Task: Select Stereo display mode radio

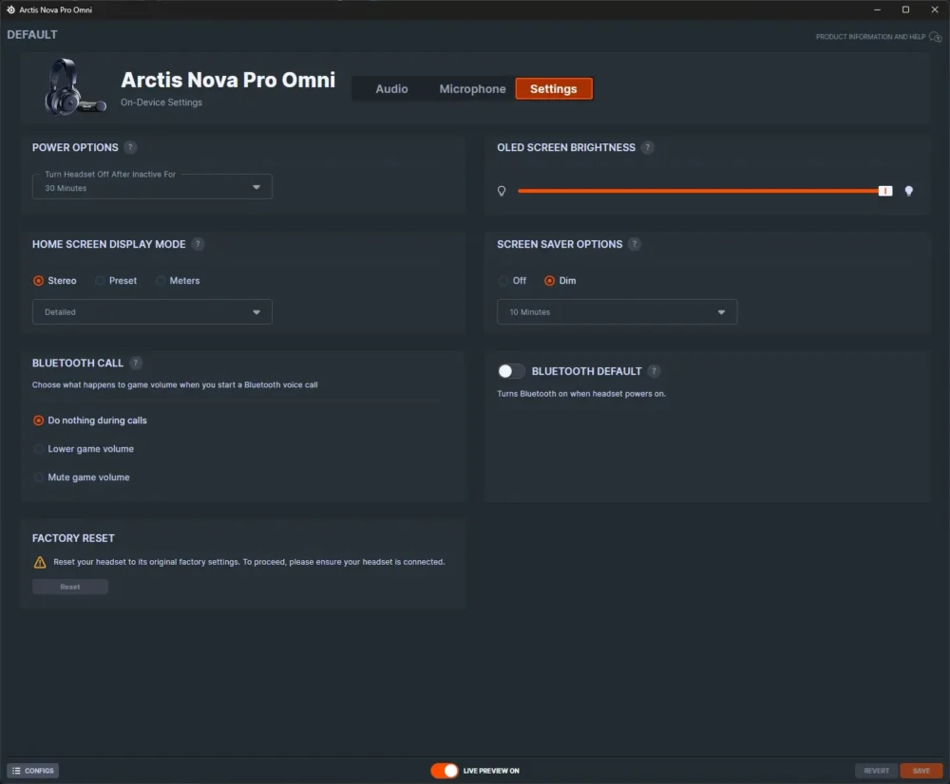Action: click(x=38, y=281)
